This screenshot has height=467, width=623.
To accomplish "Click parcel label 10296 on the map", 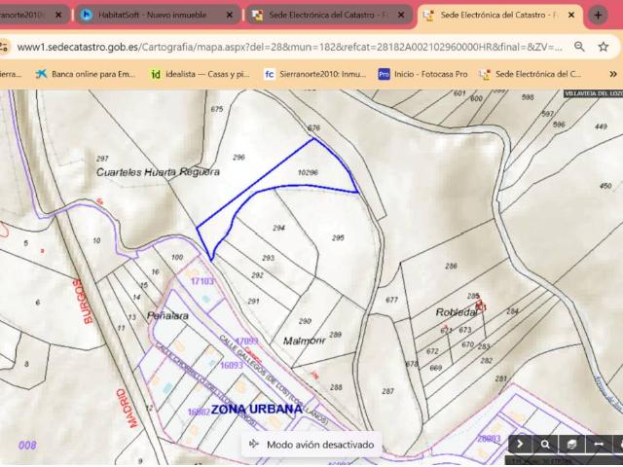I will [x=308, y=172].
